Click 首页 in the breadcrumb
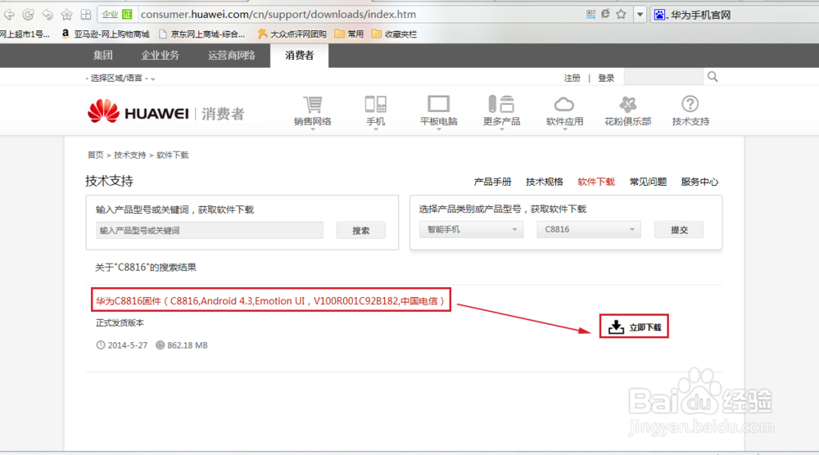Viewport: 819px width, 455px height. click(95, 155)
